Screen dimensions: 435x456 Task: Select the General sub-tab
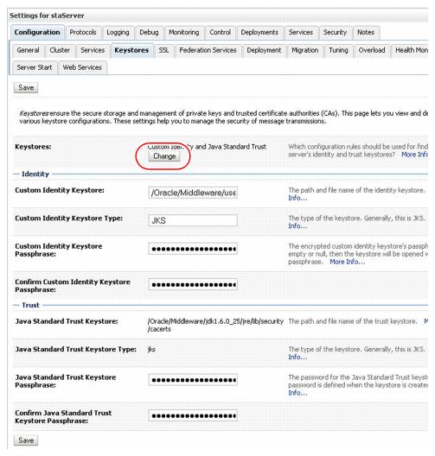(28, 51)
